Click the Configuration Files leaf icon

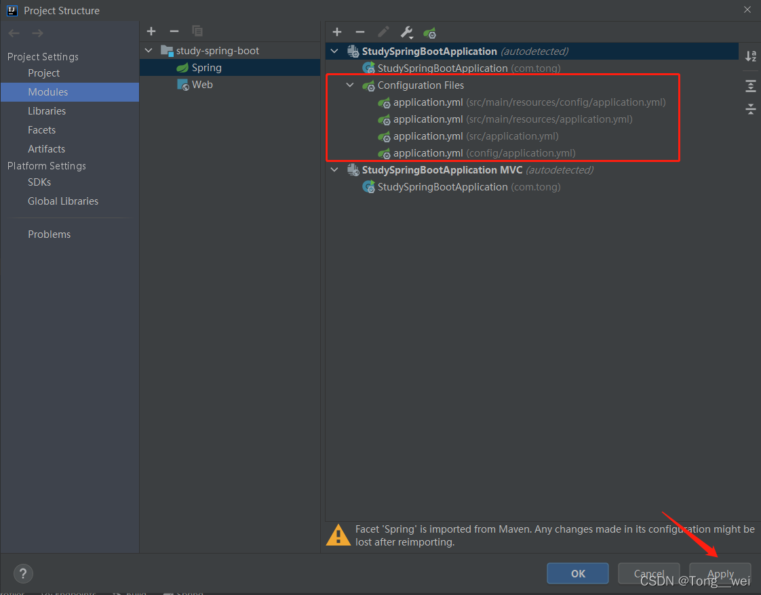click(368, 86)
